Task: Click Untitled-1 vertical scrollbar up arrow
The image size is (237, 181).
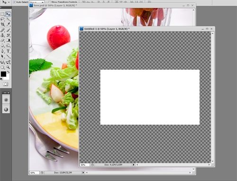Action: tap(212, 33)
